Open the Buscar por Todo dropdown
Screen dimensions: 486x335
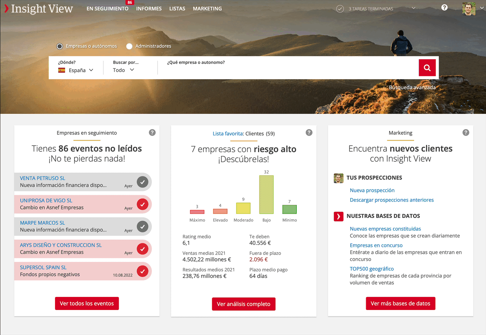(x=123, y=70)
